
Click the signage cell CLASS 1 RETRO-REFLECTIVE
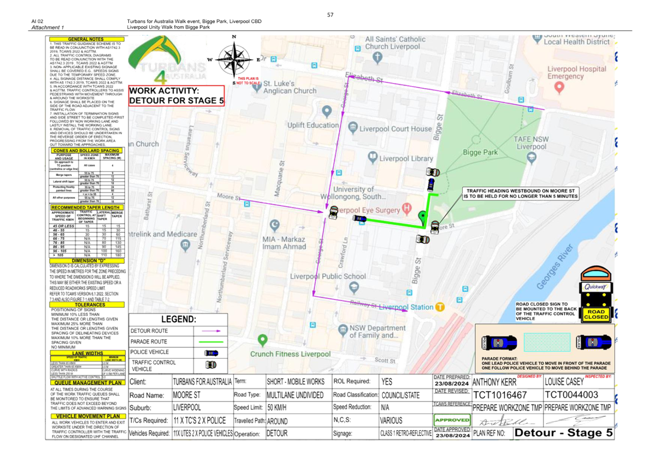coord(406,434)
